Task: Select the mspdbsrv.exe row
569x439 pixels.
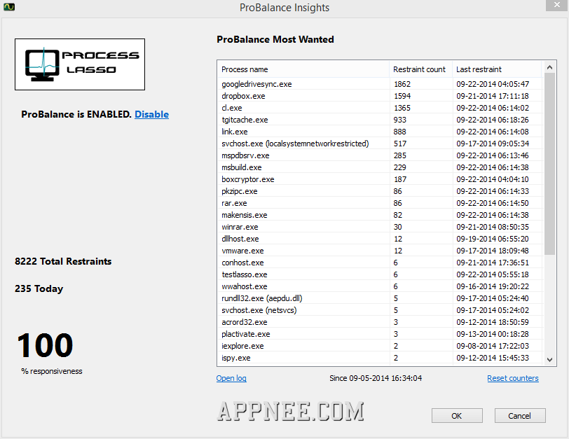Action: coord(380,155)
